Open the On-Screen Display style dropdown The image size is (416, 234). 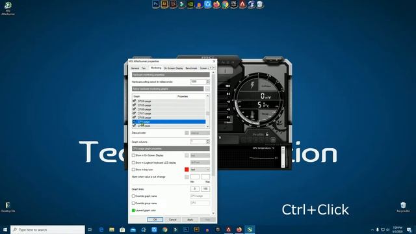coord(200,155)
